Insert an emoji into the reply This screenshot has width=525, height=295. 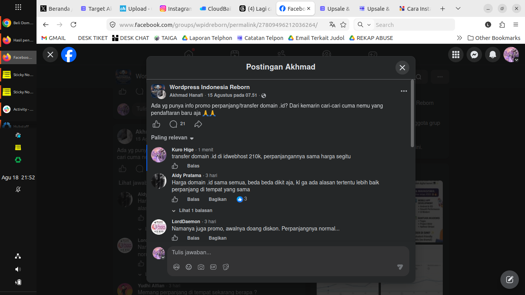[x=189, y=267]
